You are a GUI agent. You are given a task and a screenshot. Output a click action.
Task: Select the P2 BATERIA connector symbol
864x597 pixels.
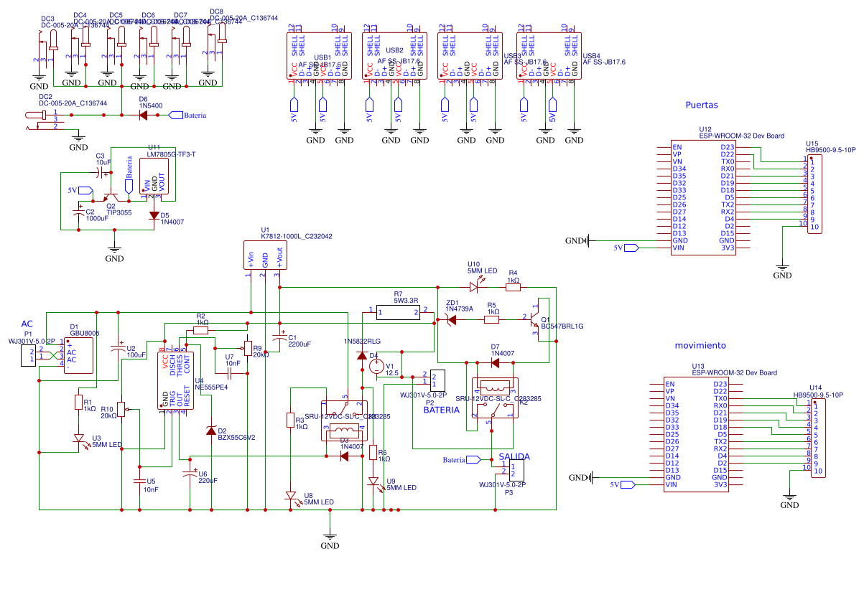coord(437,380)
